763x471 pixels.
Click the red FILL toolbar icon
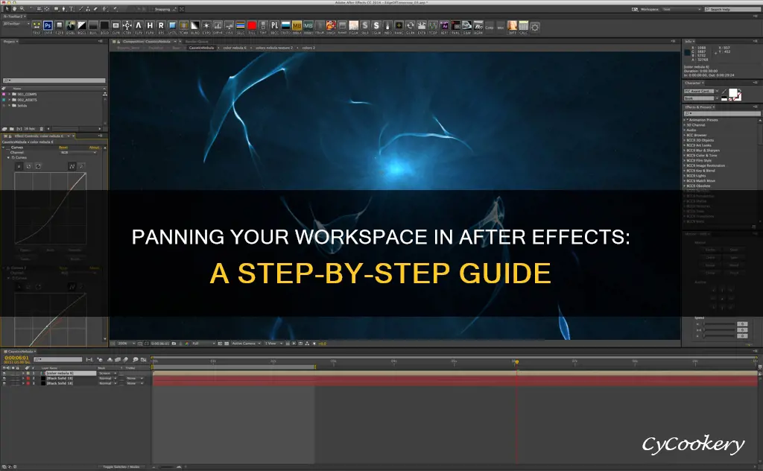(x=252, y=25)
